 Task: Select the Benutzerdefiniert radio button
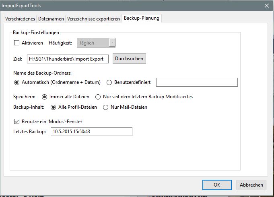click(x=109, y=82)
